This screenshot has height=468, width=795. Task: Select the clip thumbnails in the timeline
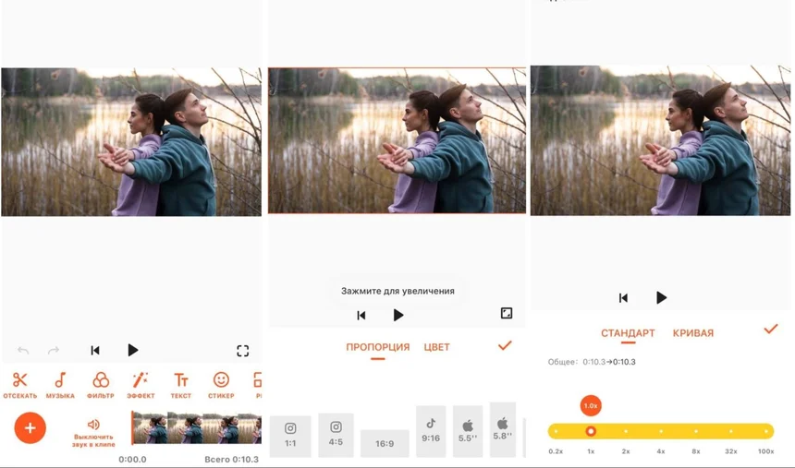(198, 429)
